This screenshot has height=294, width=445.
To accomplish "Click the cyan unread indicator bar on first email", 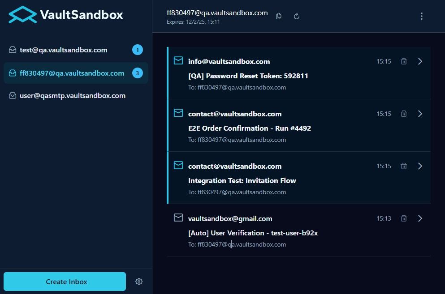I will pyautogui.click(x=168, y=73).
